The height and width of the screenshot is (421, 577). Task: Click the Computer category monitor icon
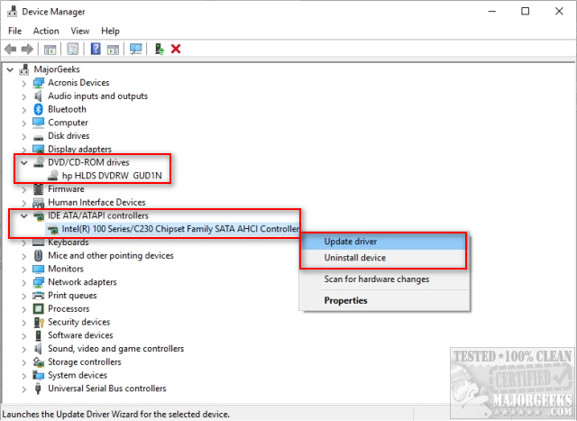pos(38,123)
